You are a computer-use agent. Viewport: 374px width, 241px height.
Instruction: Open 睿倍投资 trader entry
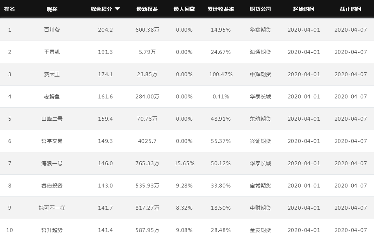(52, 186)
